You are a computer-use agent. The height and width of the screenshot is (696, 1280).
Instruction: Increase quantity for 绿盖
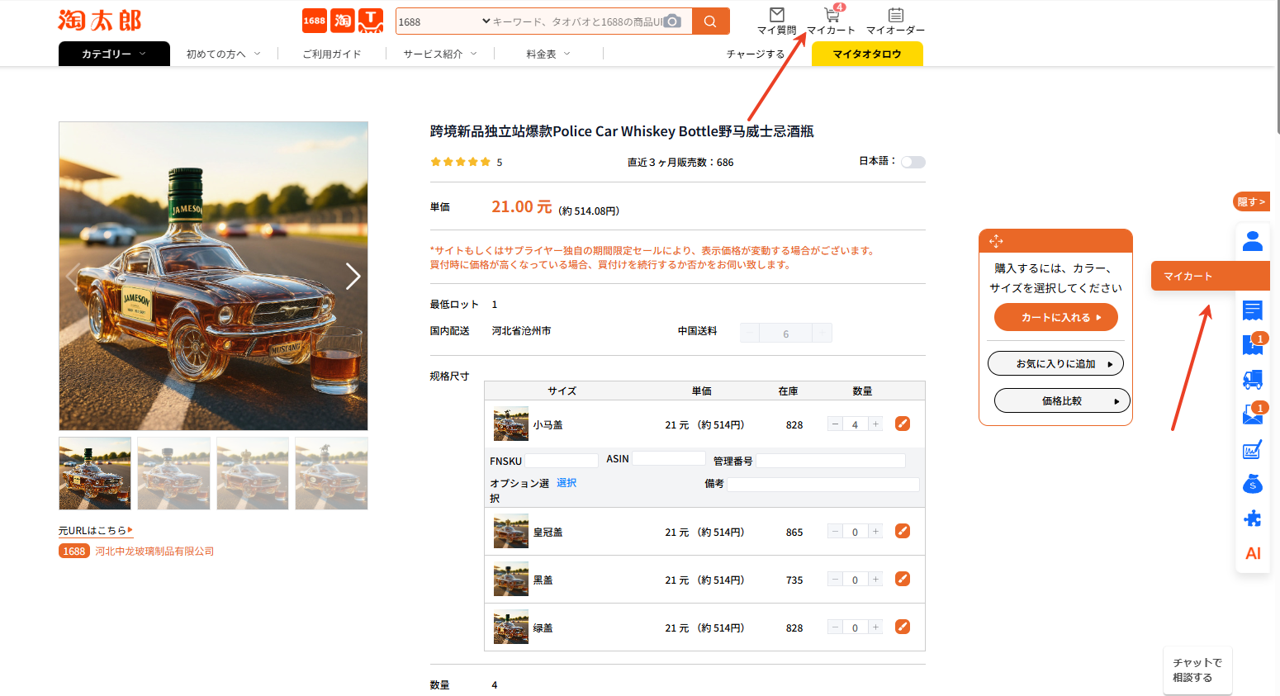point(875,627)
